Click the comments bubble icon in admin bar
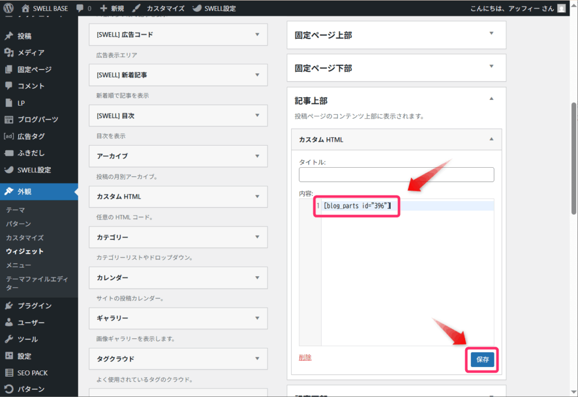578x397 pixels. [80, 8]
